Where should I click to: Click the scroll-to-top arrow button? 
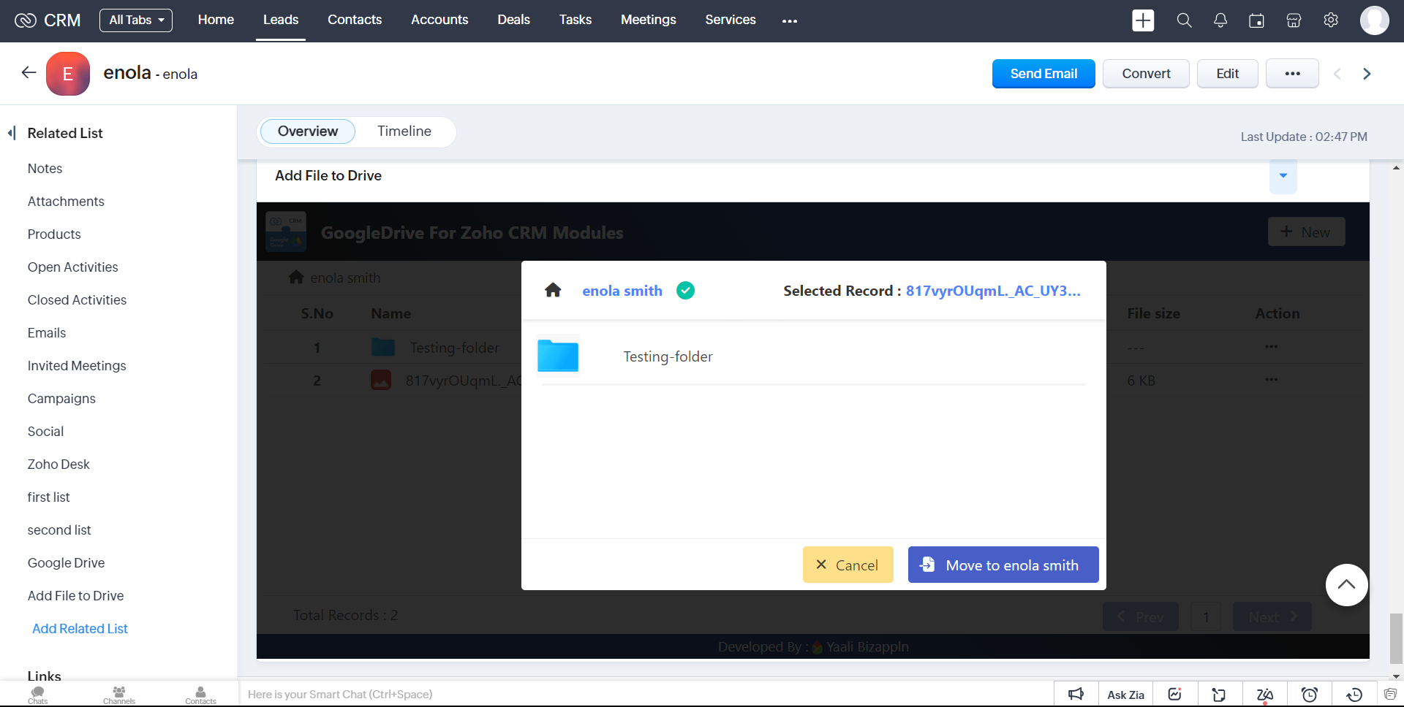coord(1346,584)
